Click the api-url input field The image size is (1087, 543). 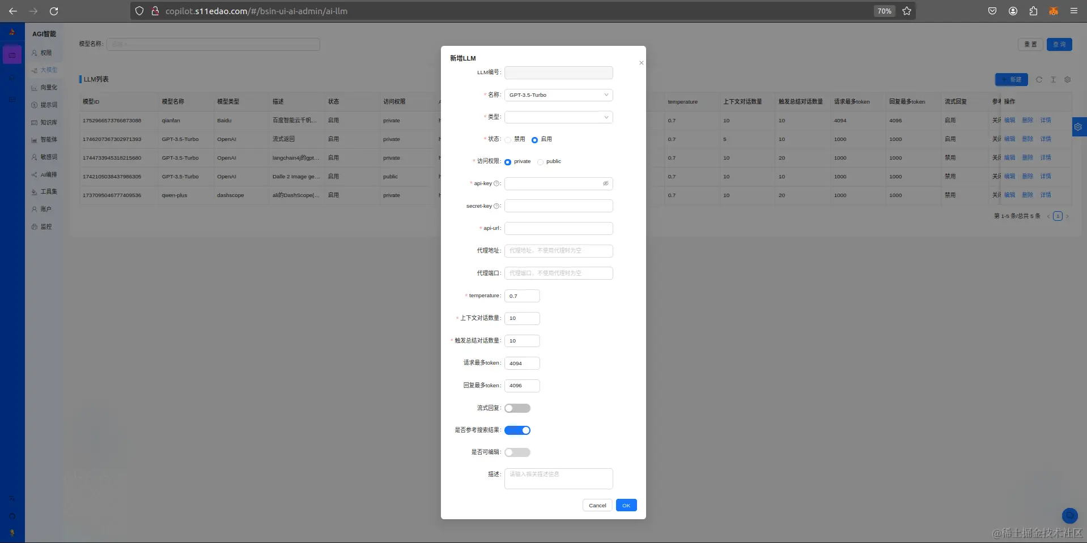[x=559, y=228]
